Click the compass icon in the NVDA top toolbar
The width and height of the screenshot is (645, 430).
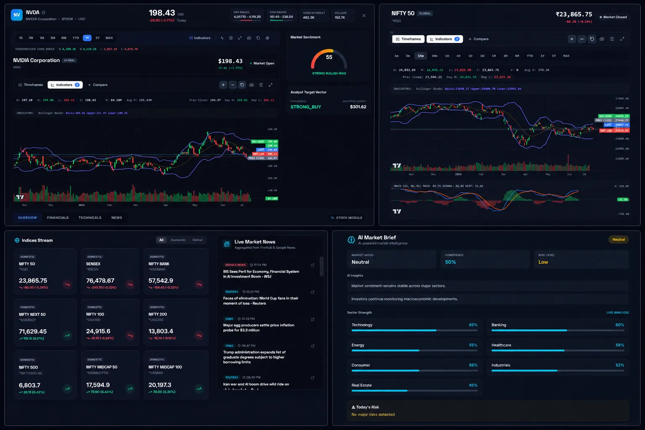tap(231, 38)
